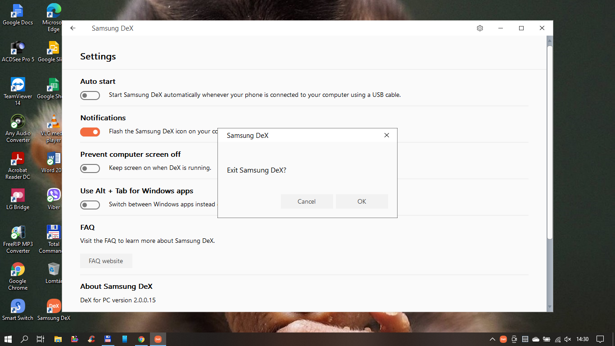Select Viber desktop icon

[54, 199]
